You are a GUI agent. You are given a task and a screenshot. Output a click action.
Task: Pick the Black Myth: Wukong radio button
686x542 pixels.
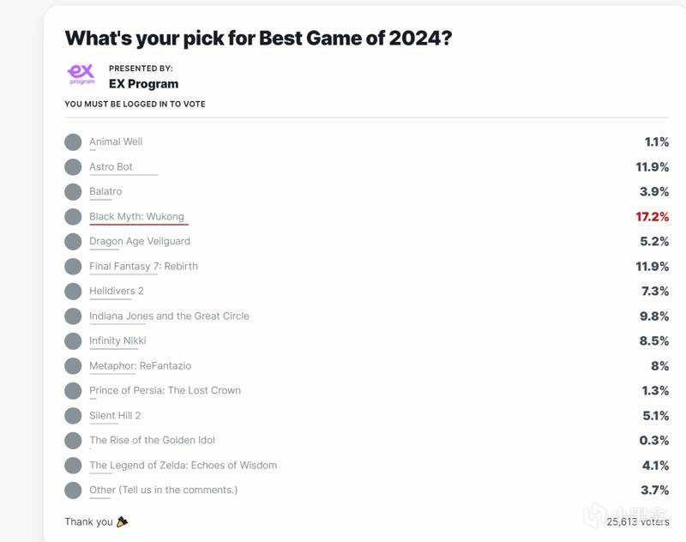(73, 216)
